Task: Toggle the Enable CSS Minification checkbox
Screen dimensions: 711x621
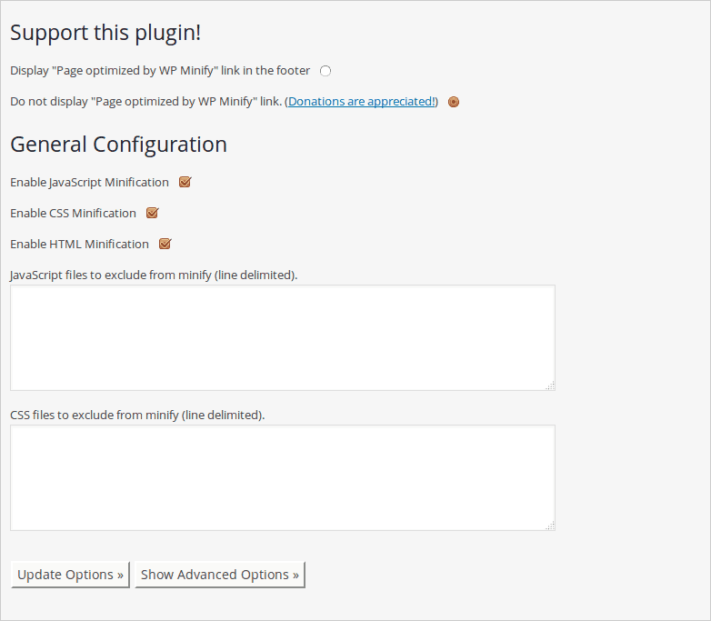Action: click(152, 213)
